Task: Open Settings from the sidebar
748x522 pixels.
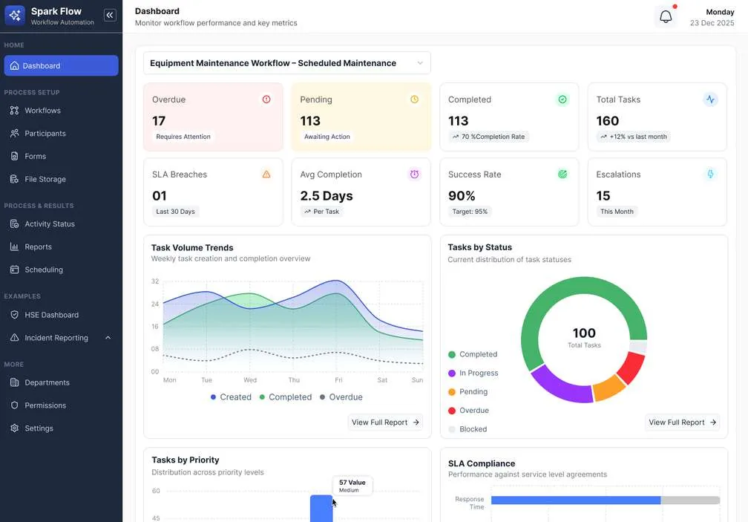Action: (61, 428)
